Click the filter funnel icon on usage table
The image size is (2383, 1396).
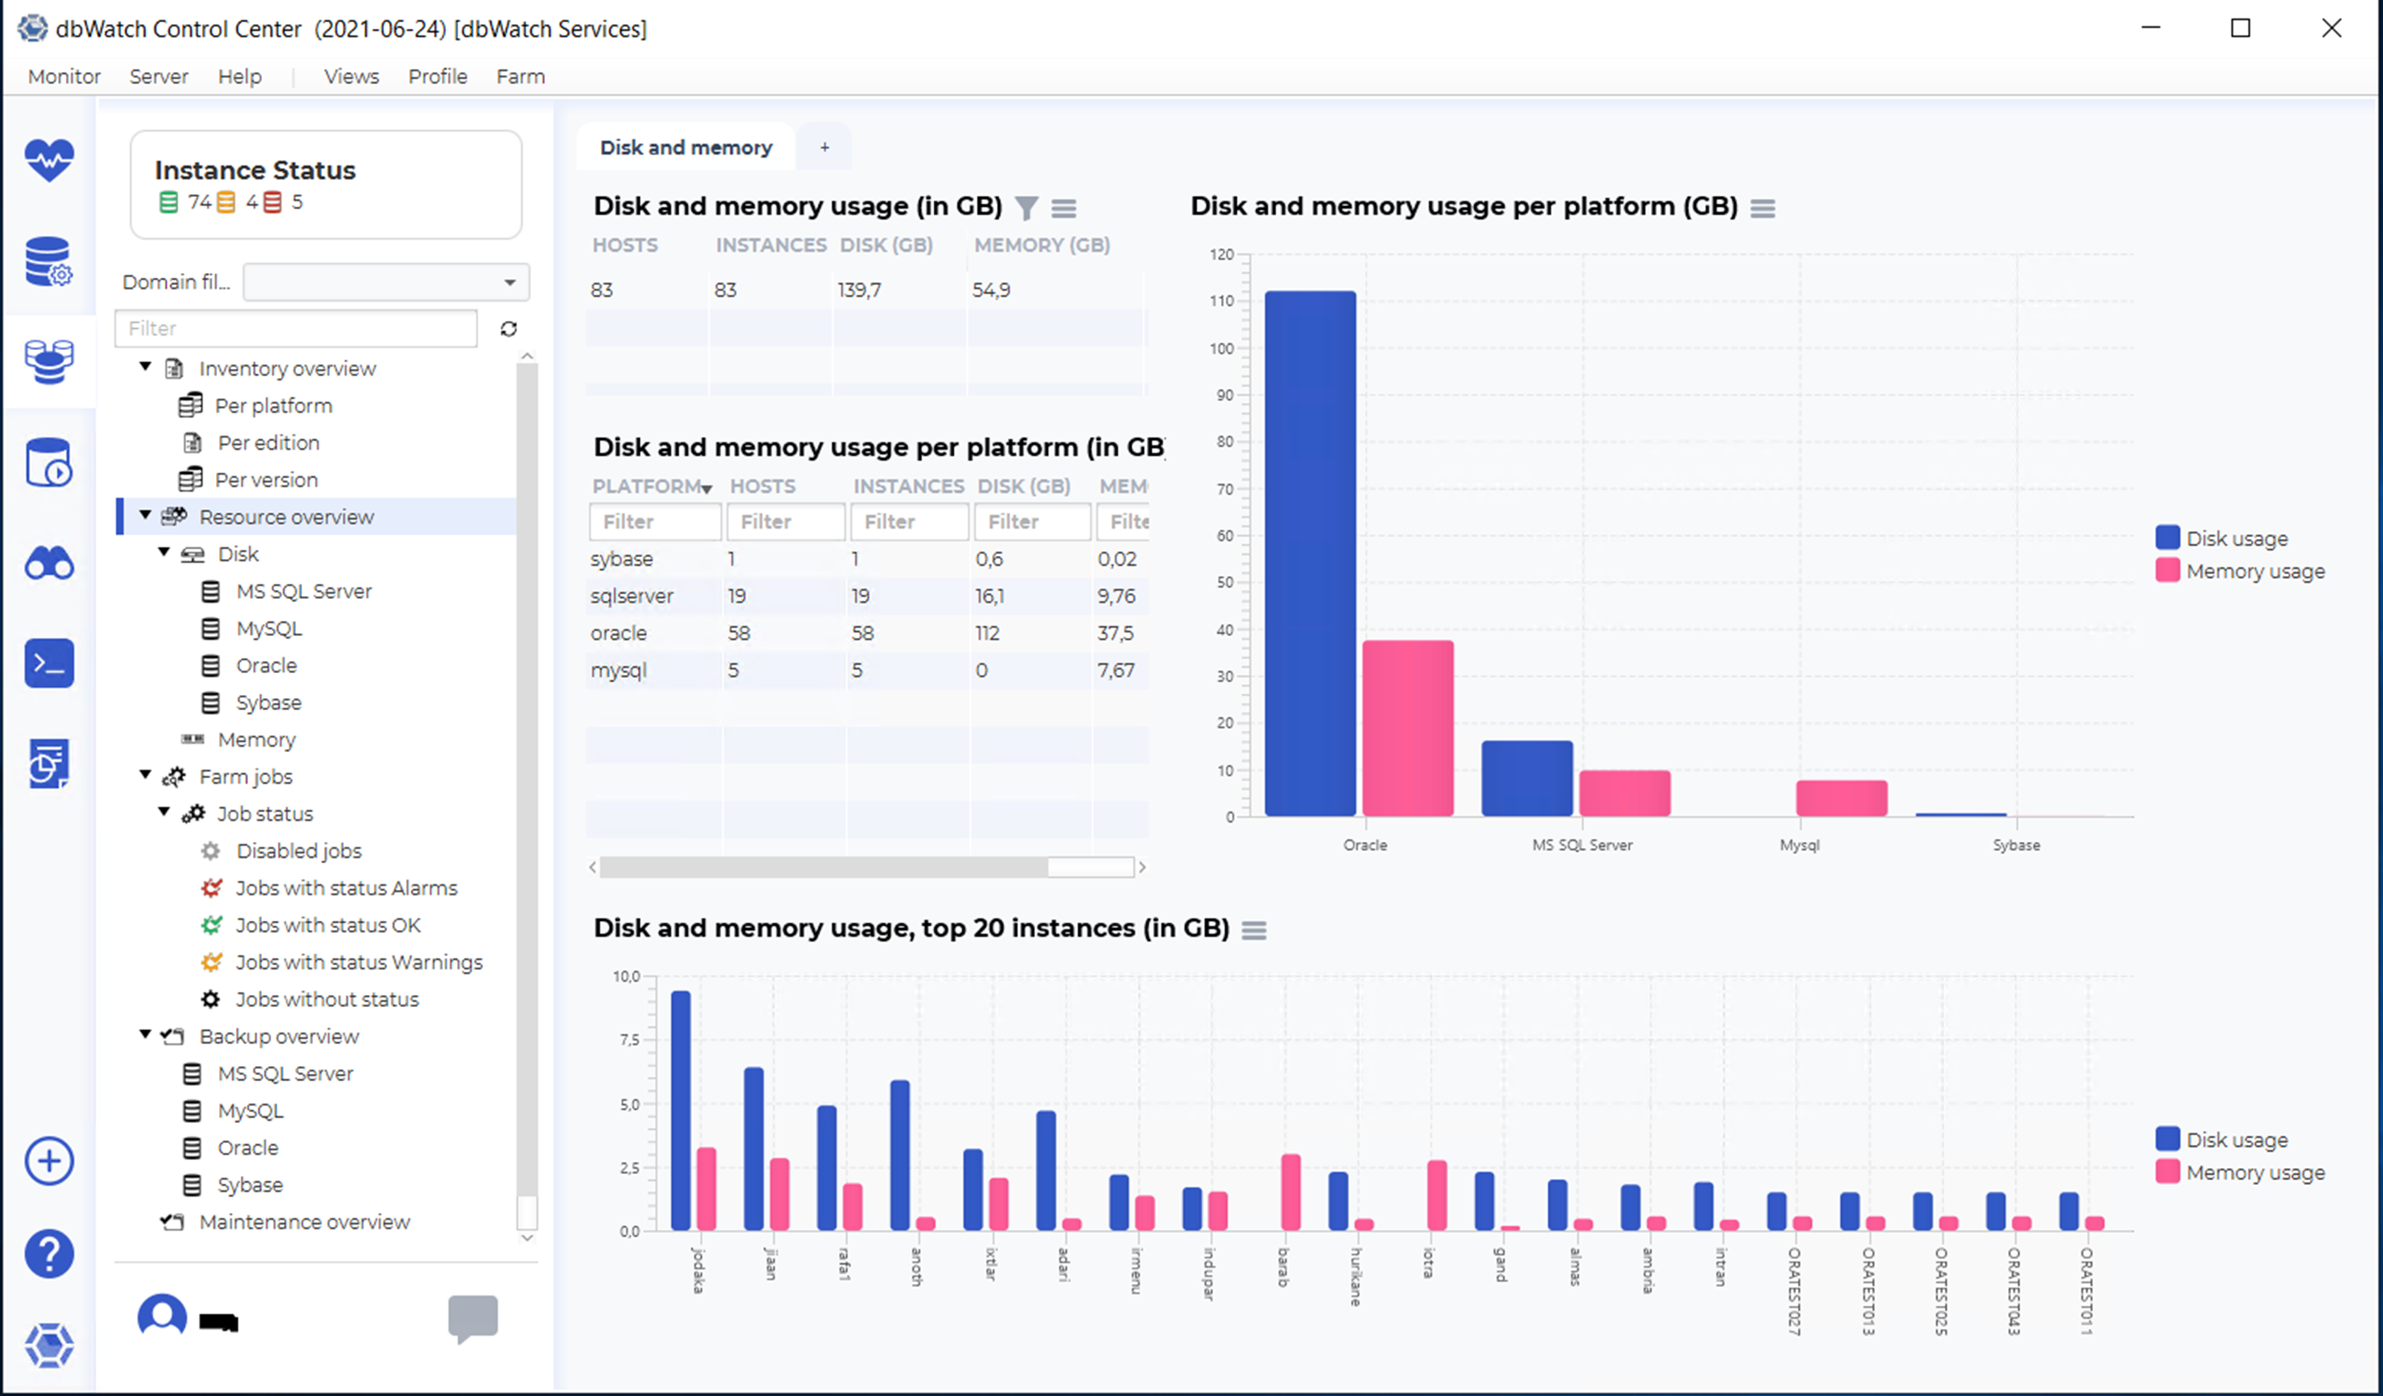coord(1026,207)
